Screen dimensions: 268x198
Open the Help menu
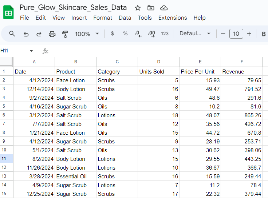click(x=200, y=18)
